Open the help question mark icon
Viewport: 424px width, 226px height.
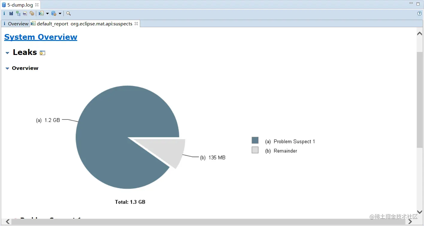(x=420, y=13)
